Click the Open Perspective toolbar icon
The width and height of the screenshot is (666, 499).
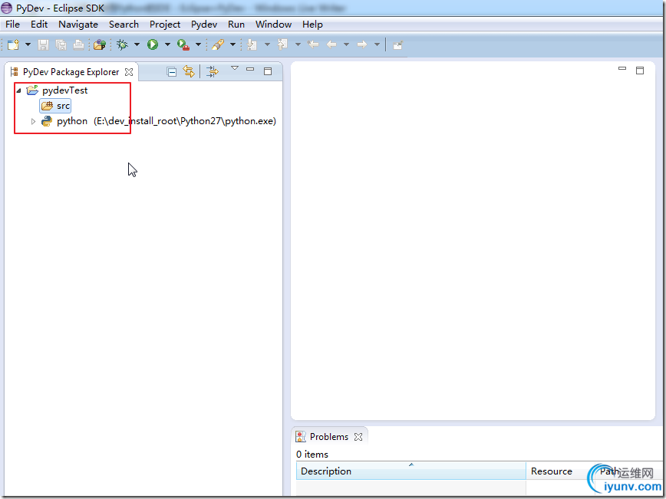(x=398, y=45)
